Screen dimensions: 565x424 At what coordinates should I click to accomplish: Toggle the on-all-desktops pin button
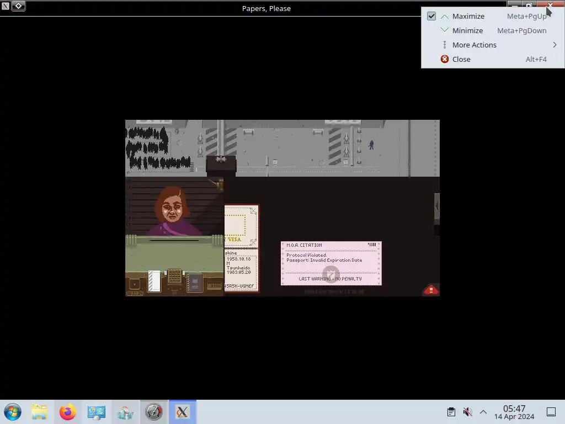tap(18, 6)
